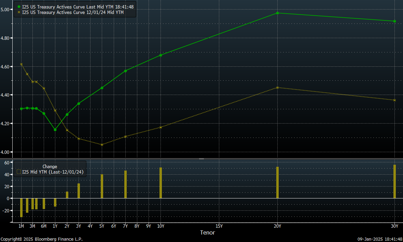Click the '5.00' yield axis label
Image resolution: width=403 pixels, height=242 pixels.
click(x=5, y=10)
